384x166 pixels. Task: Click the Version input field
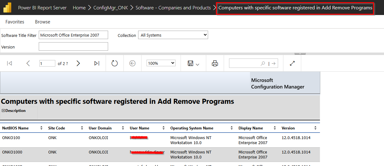coord(73,47)
